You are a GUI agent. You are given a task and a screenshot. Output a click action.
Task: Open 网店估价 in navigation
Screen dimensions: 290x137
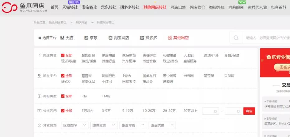click(197, 7)
